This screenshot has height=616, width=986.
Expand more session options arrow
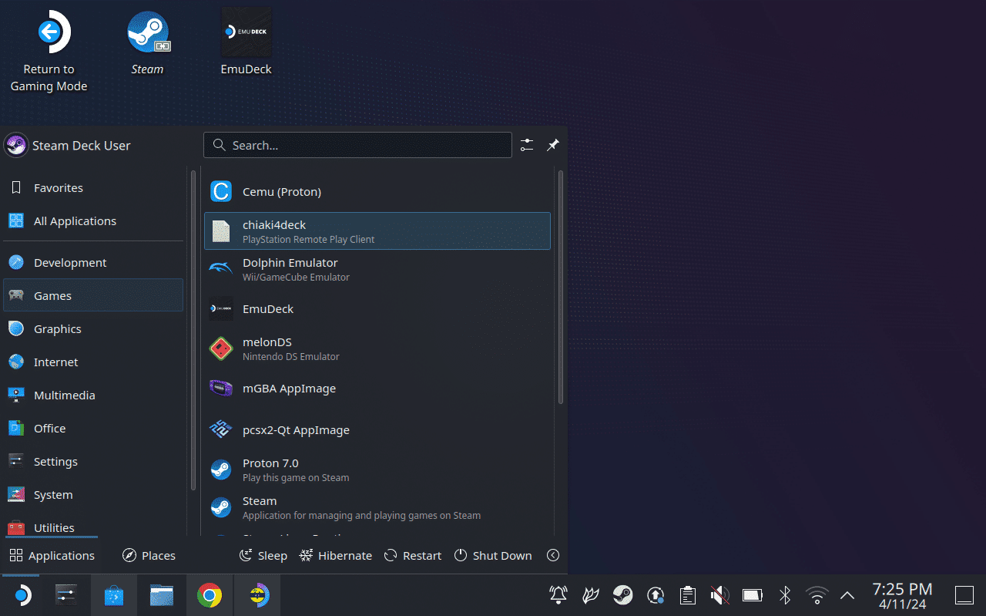click(553, 556)
